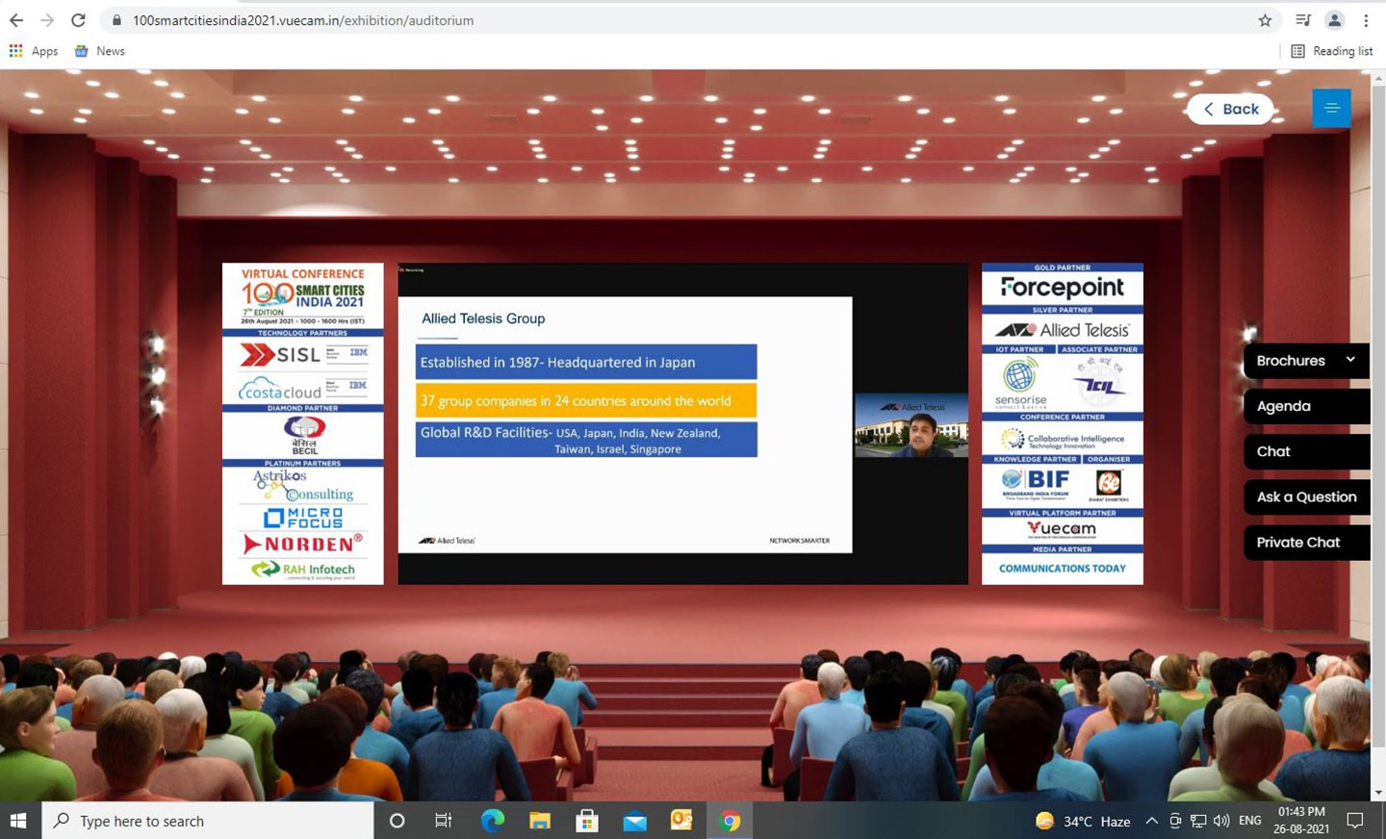The image size is (1386, 839).
Task: Click the browser forward arrow
Action: [x=47, y=20]
